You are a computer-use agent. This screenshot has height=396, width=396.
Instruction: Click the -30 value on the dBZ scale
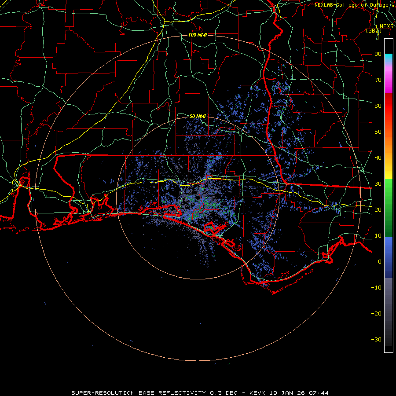point(376,339)
